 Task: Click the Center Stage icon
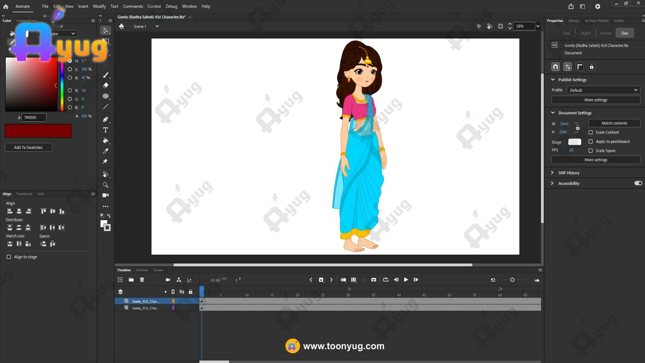479,26
